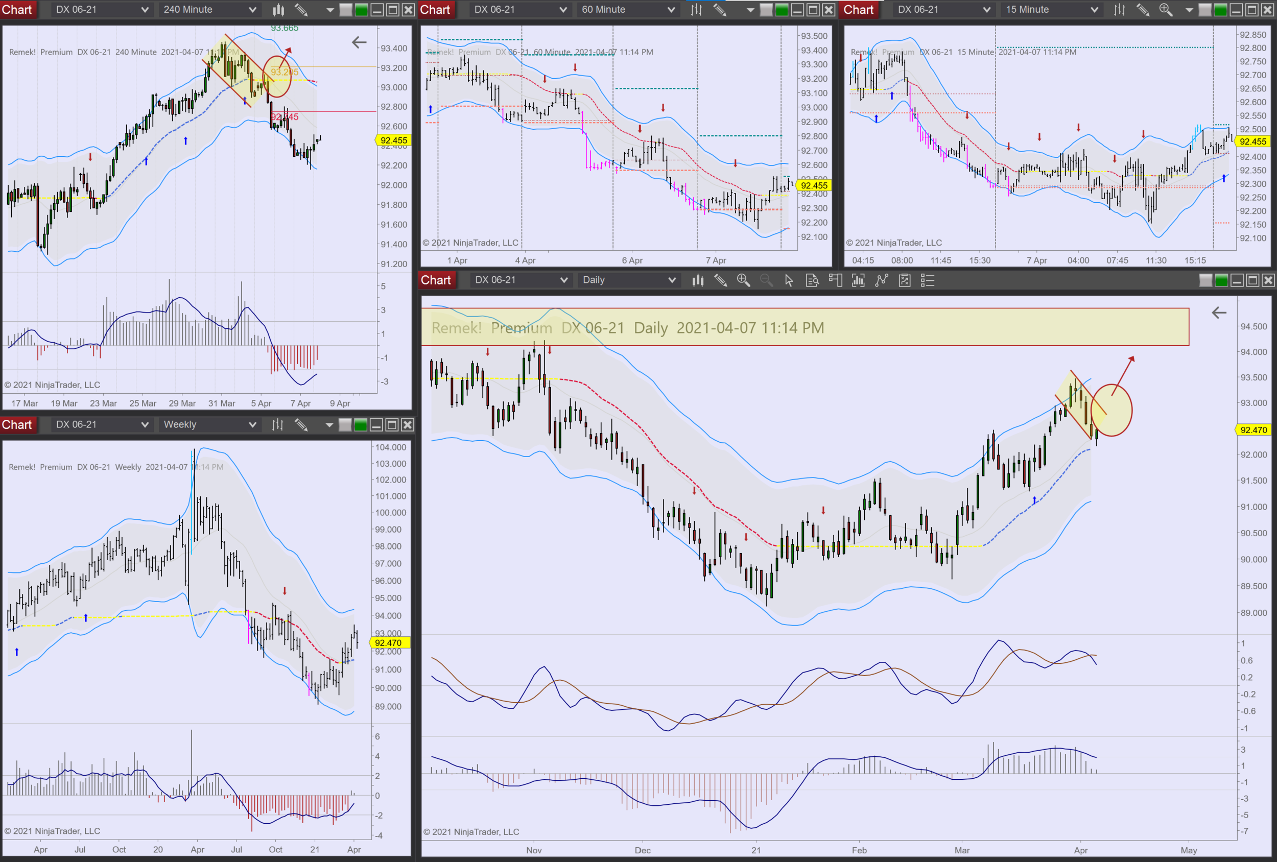The image size is (1277, 862).
Task: Click Chart tab of the 15 Minute window
Action: 858,9
